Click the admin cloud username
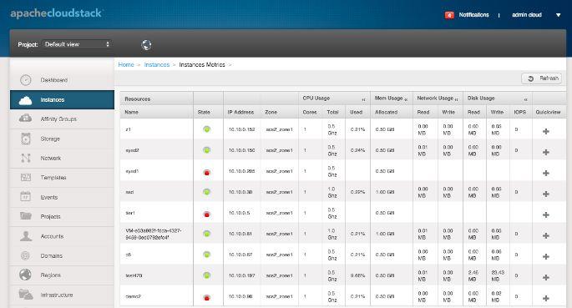The height and width of the screenshot is (308, 572). (x=527, y=15)
